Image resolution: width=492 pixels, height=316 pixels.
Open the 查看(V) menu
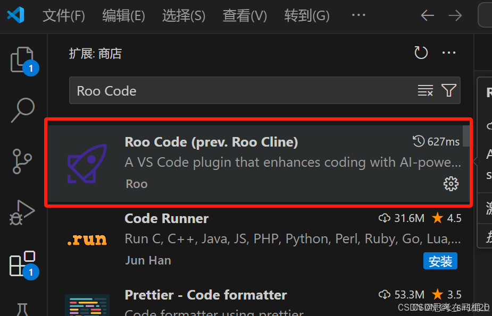click(245, 15)
